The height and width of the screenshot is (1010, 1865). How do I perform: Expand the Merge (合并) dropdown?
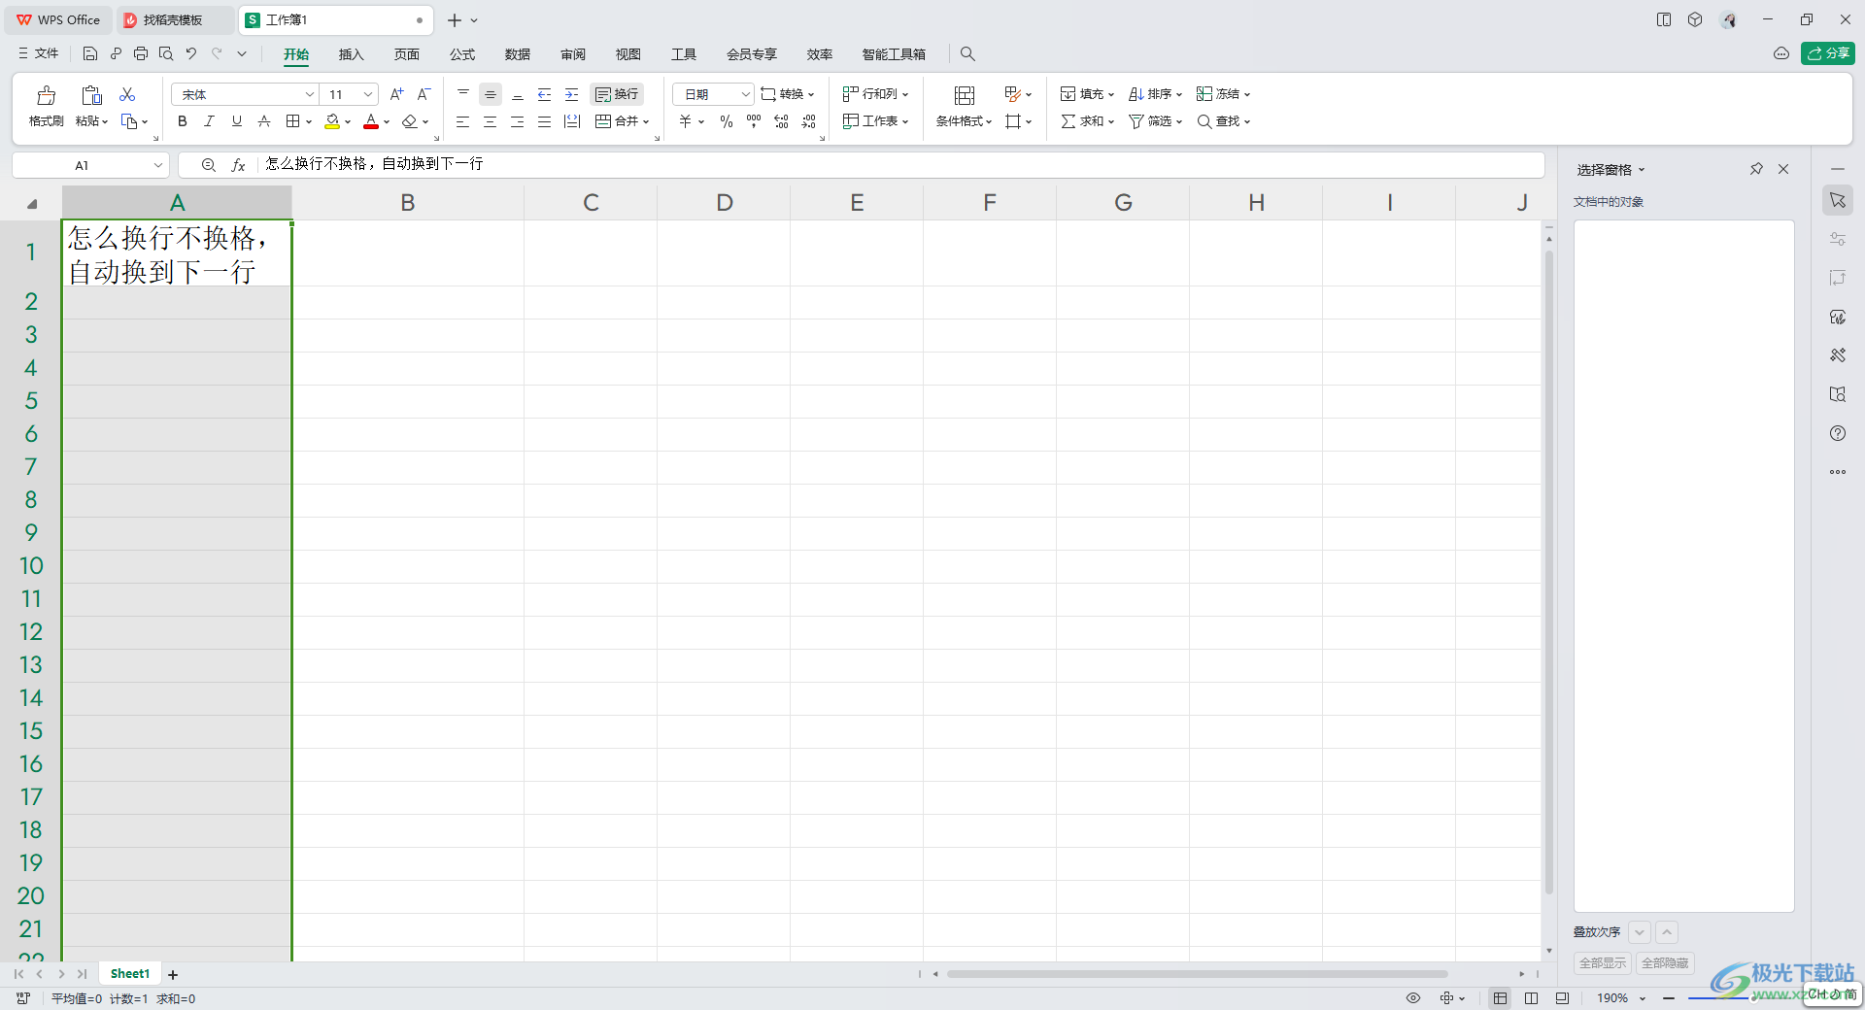pos(646,121)
